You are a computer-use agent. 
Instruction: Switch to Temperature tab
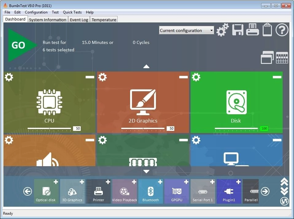pyautogui.click(x=104, y=20)
